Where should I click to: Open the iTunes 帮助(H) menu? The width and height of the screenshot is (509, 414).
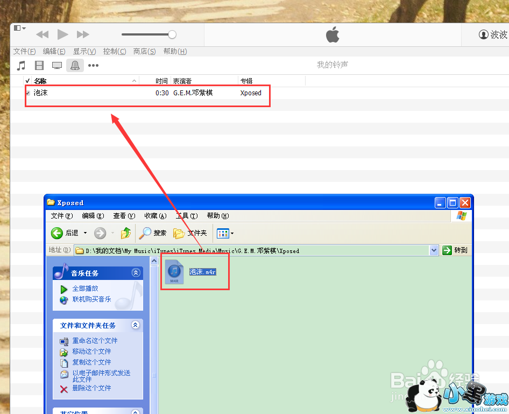175,51
